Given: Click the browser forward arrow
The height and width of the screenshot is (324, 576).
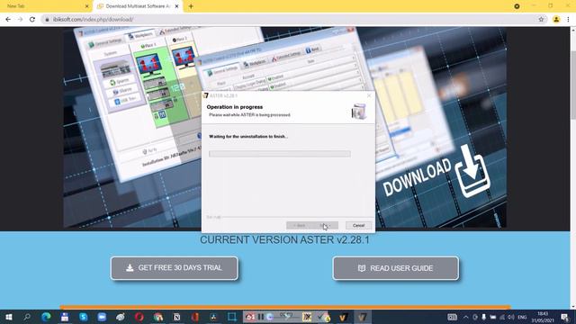Looking at the screenshot, I should [x=20, y=19].
